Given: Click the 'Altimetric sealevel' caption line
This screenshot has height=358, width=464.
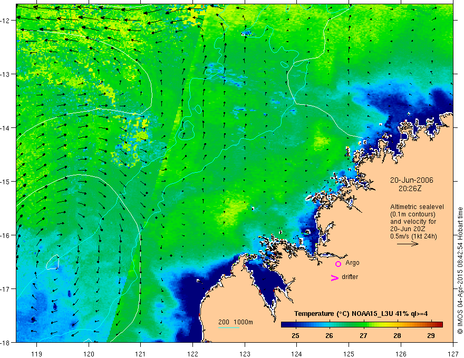Looking at the screenshot, I should coord(417,207).
